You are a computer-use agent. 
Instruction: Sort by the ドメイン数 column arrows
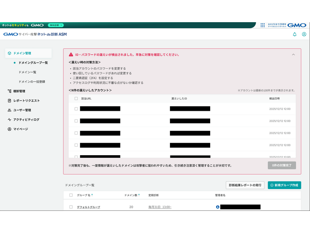tap(139, 195)
